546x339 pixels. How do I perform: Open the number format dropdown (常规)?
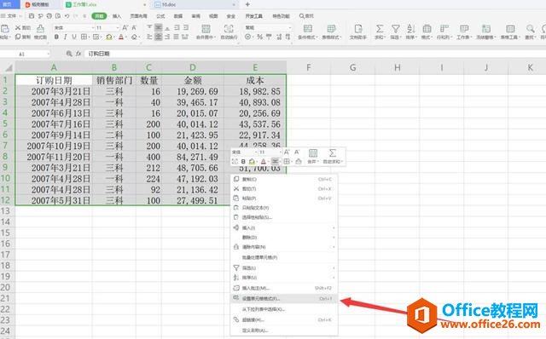(x=289, y=27)
